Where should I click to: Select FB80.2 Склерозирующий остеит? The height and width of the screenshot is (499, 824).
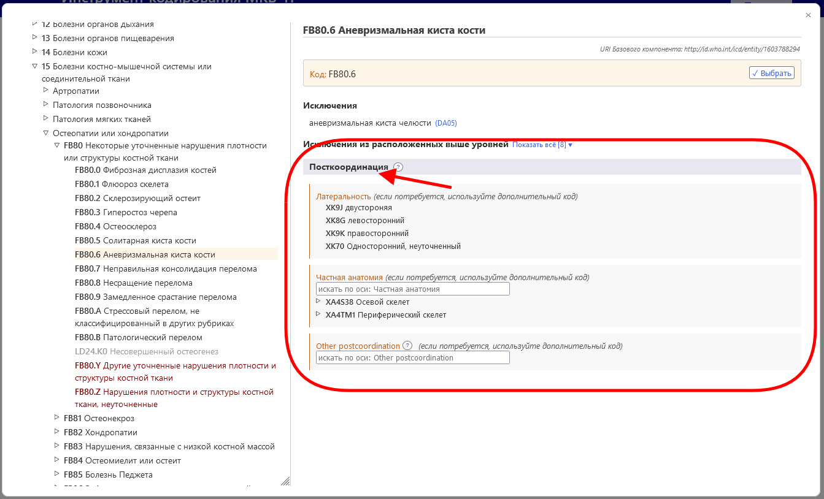[137, 198]
